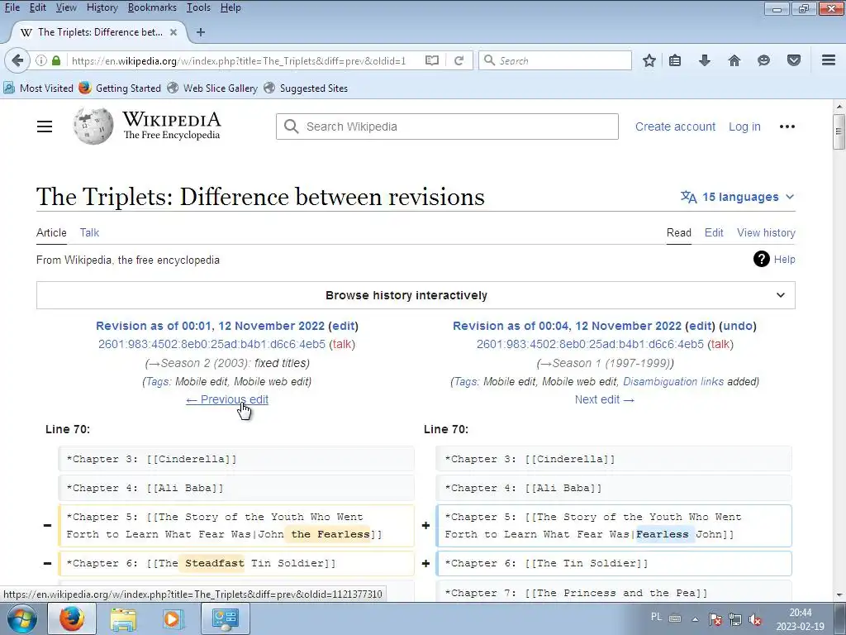Click the control panel taskbar icon
The image size is (846, 635).
pyautogui.click(x=225, y=618)
